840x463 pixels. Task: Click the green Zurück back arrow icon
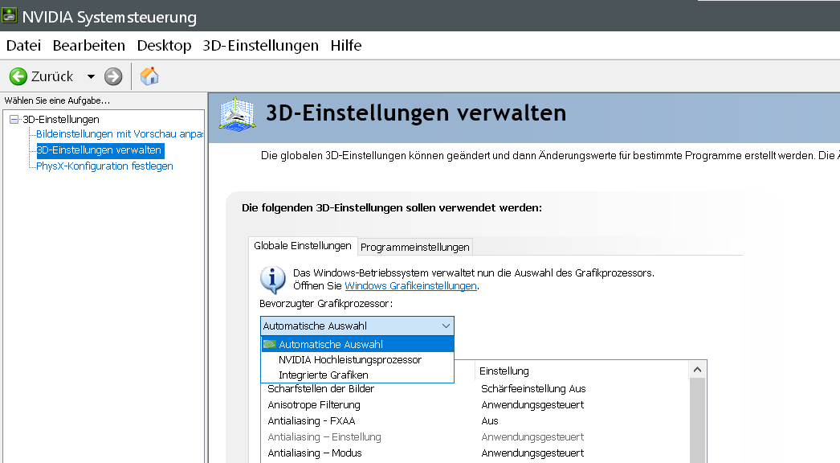pyautogui.click(x=18, y=76)
